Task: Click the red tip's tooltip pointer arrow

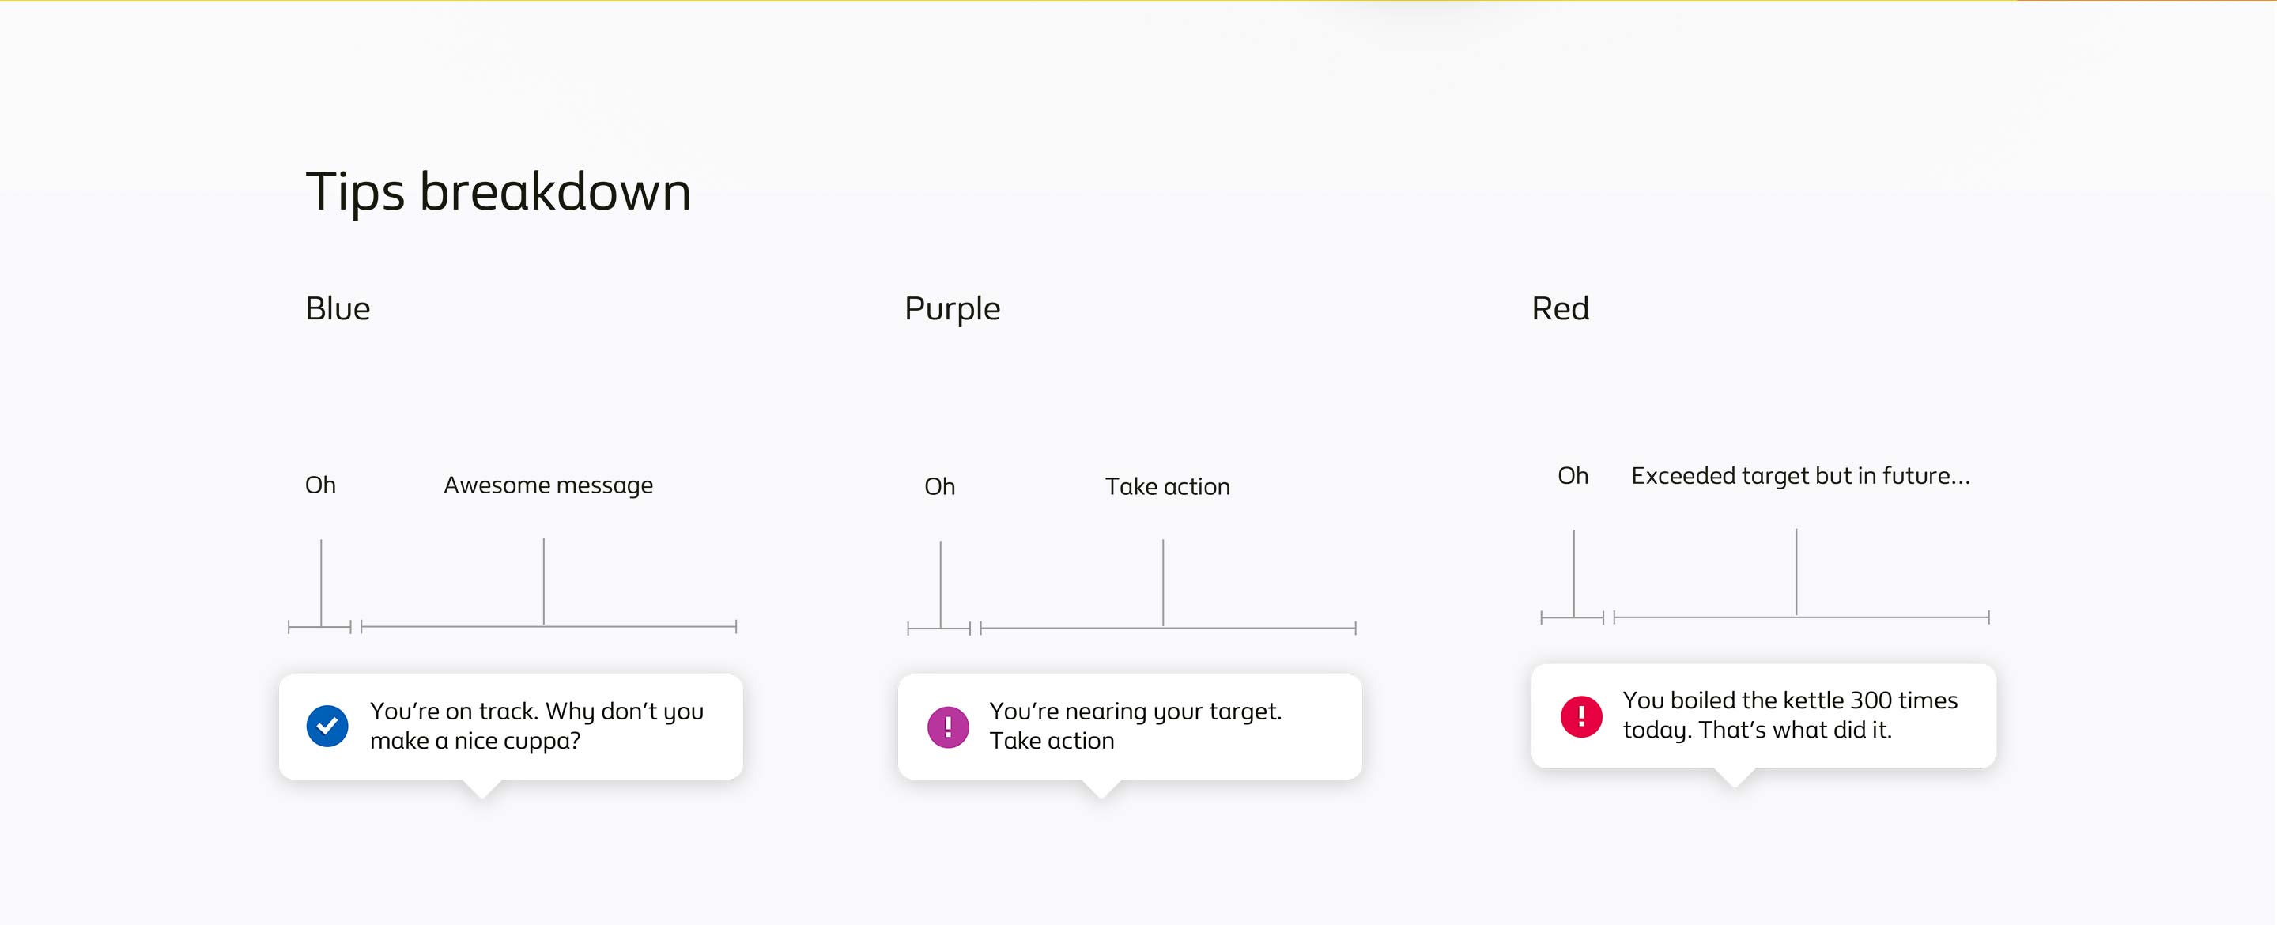Action: coord(1735,777)
